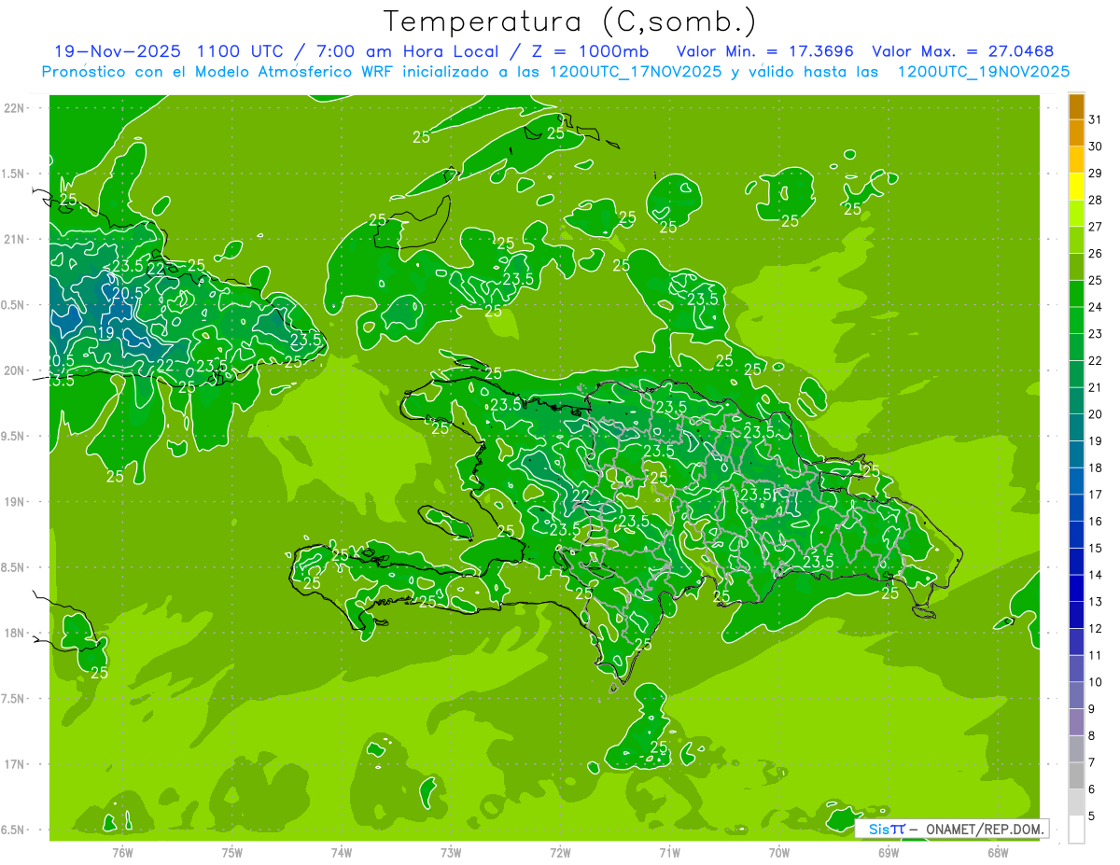This screenshot has height=865, width=1120.
Task: Click the '19' contour label over eastern Cuba
Action: click(105, 332)
